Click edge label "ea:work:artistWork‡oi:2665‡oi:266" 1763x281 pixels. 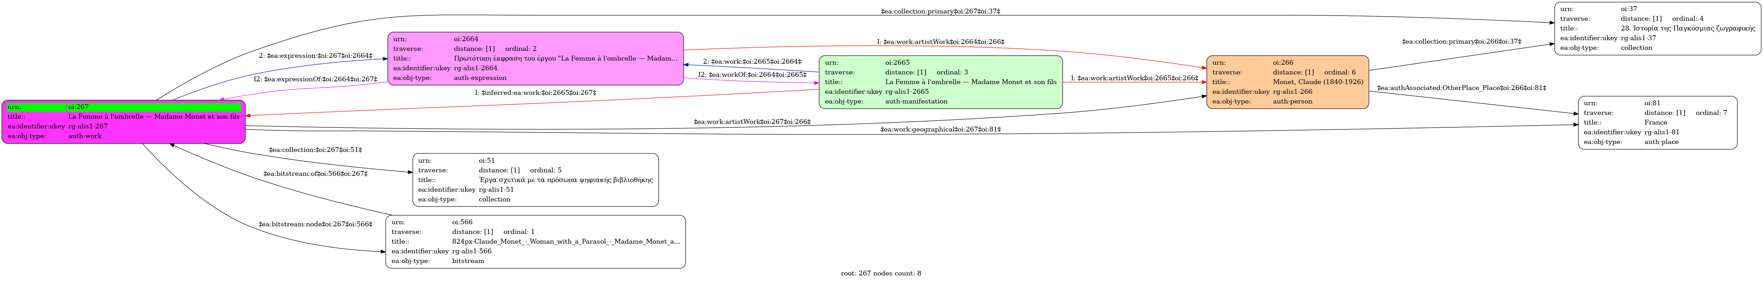click(x=1134, y=78)
